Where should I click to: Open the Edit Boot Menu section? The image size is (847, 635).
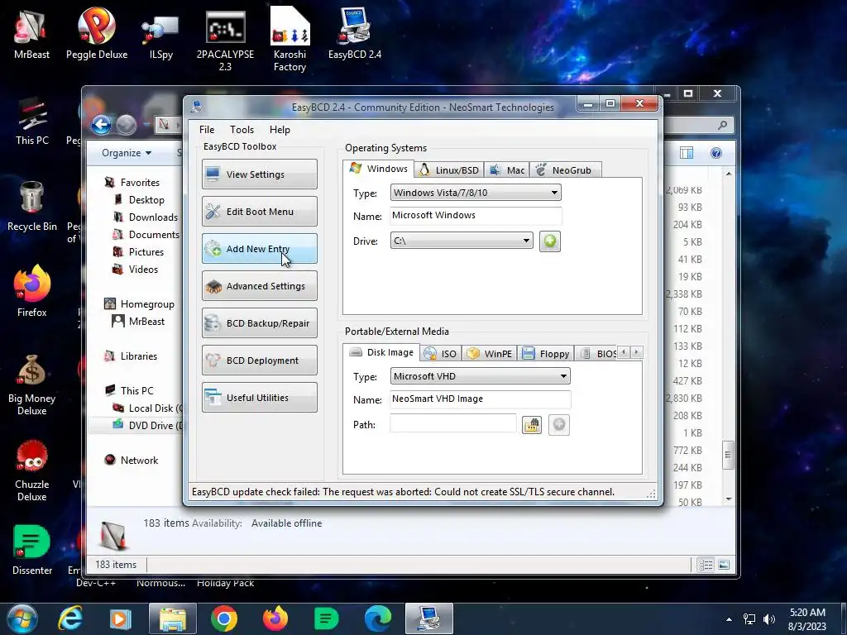tap(259, 211)
